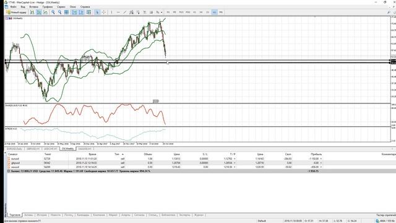Switch chart to line chart type
This screenshot has height=223, width=396.
(45, 12)
